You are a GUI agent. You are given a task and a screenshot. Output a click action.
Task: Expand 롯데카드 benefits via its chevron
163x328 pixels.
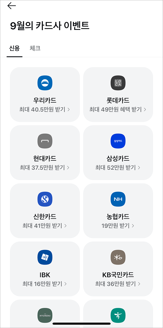146,109
